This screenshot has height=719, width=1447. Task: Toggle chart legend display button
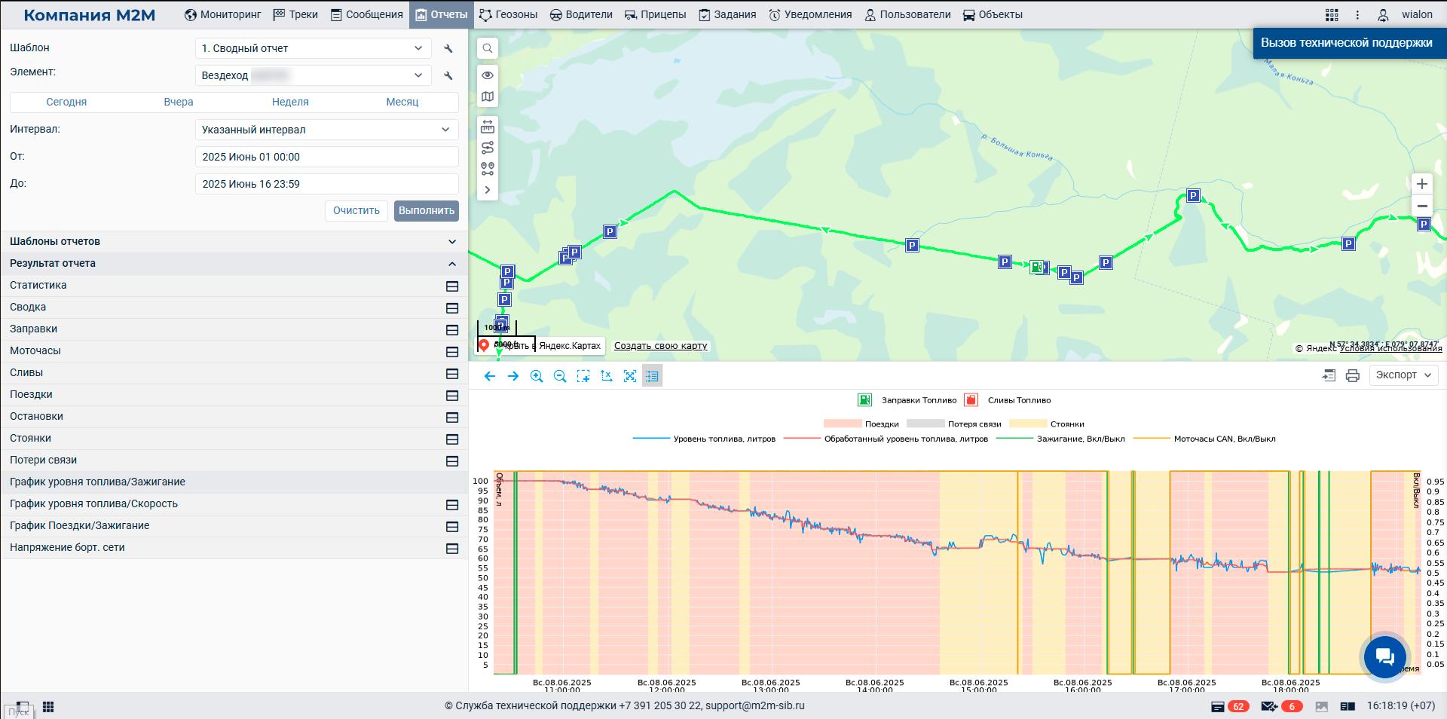coord(653,376)
